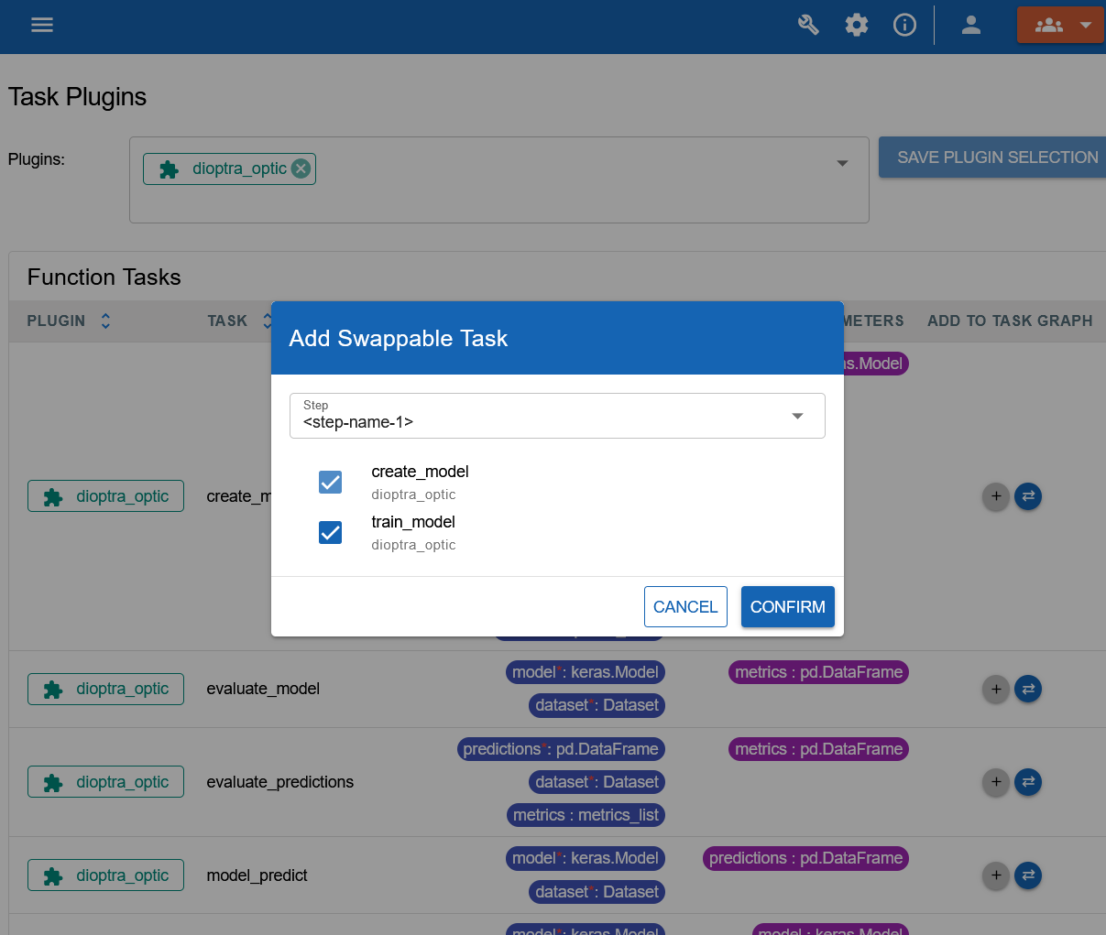Click Cancel in Add Swappable Task dialog
The image size is (1106, 935).
[685, 607]
